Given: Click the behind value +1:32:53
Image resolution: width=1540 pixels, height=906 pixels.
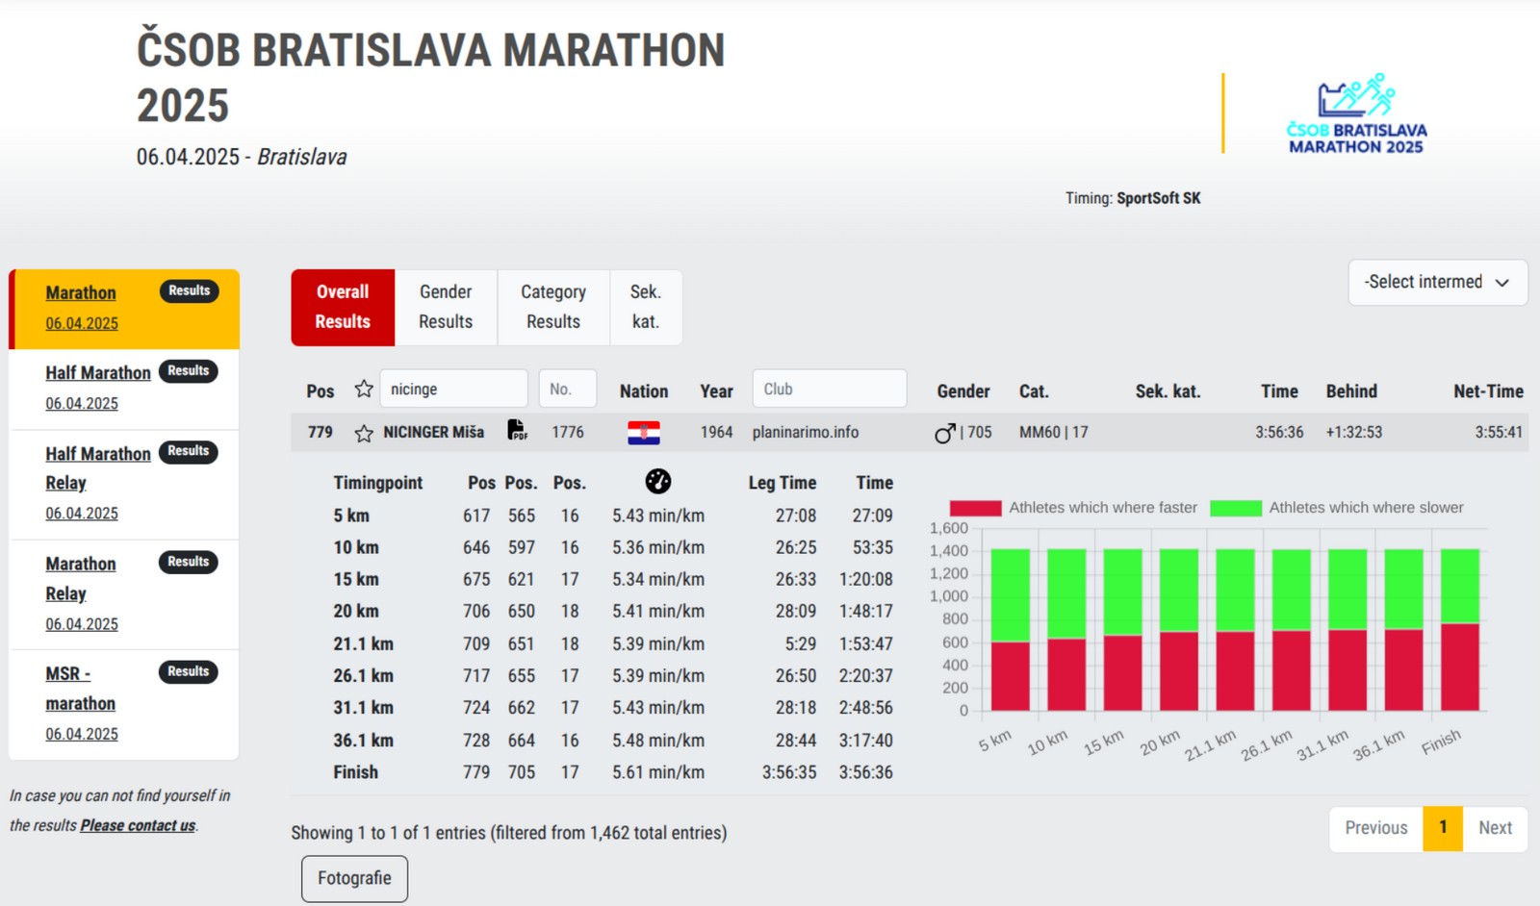Looking at the screenshot, I should point(1353,433).
